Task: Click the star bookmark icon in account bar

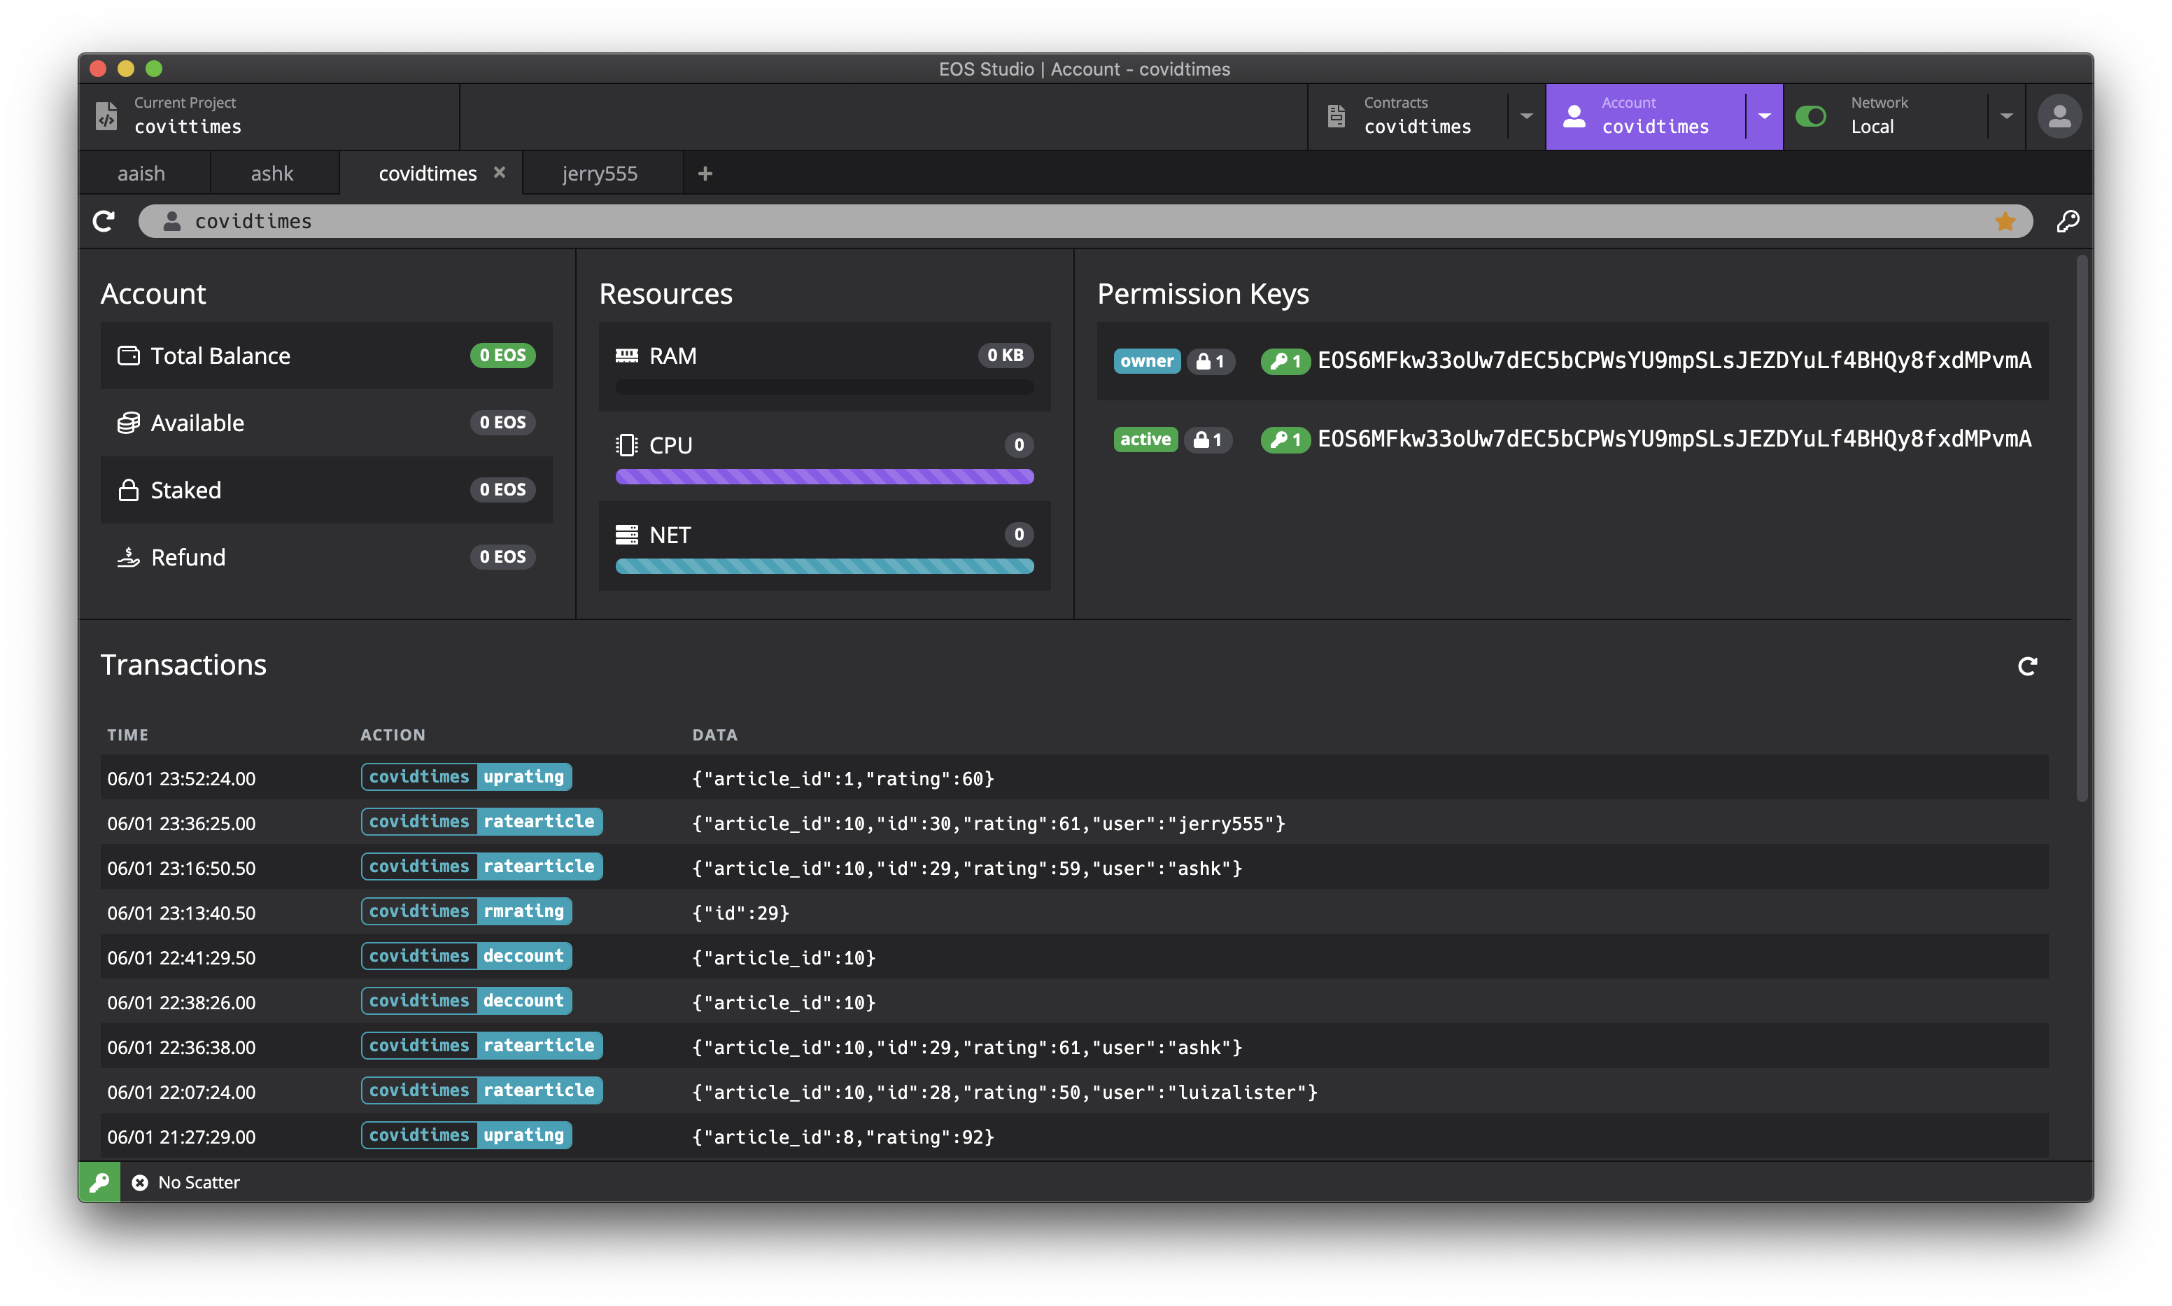Action: (x=2005, y=221)
